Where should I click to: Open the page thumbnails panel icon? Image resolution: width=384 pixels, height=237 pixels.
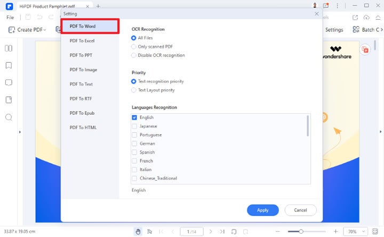click(x=9, y=48)
